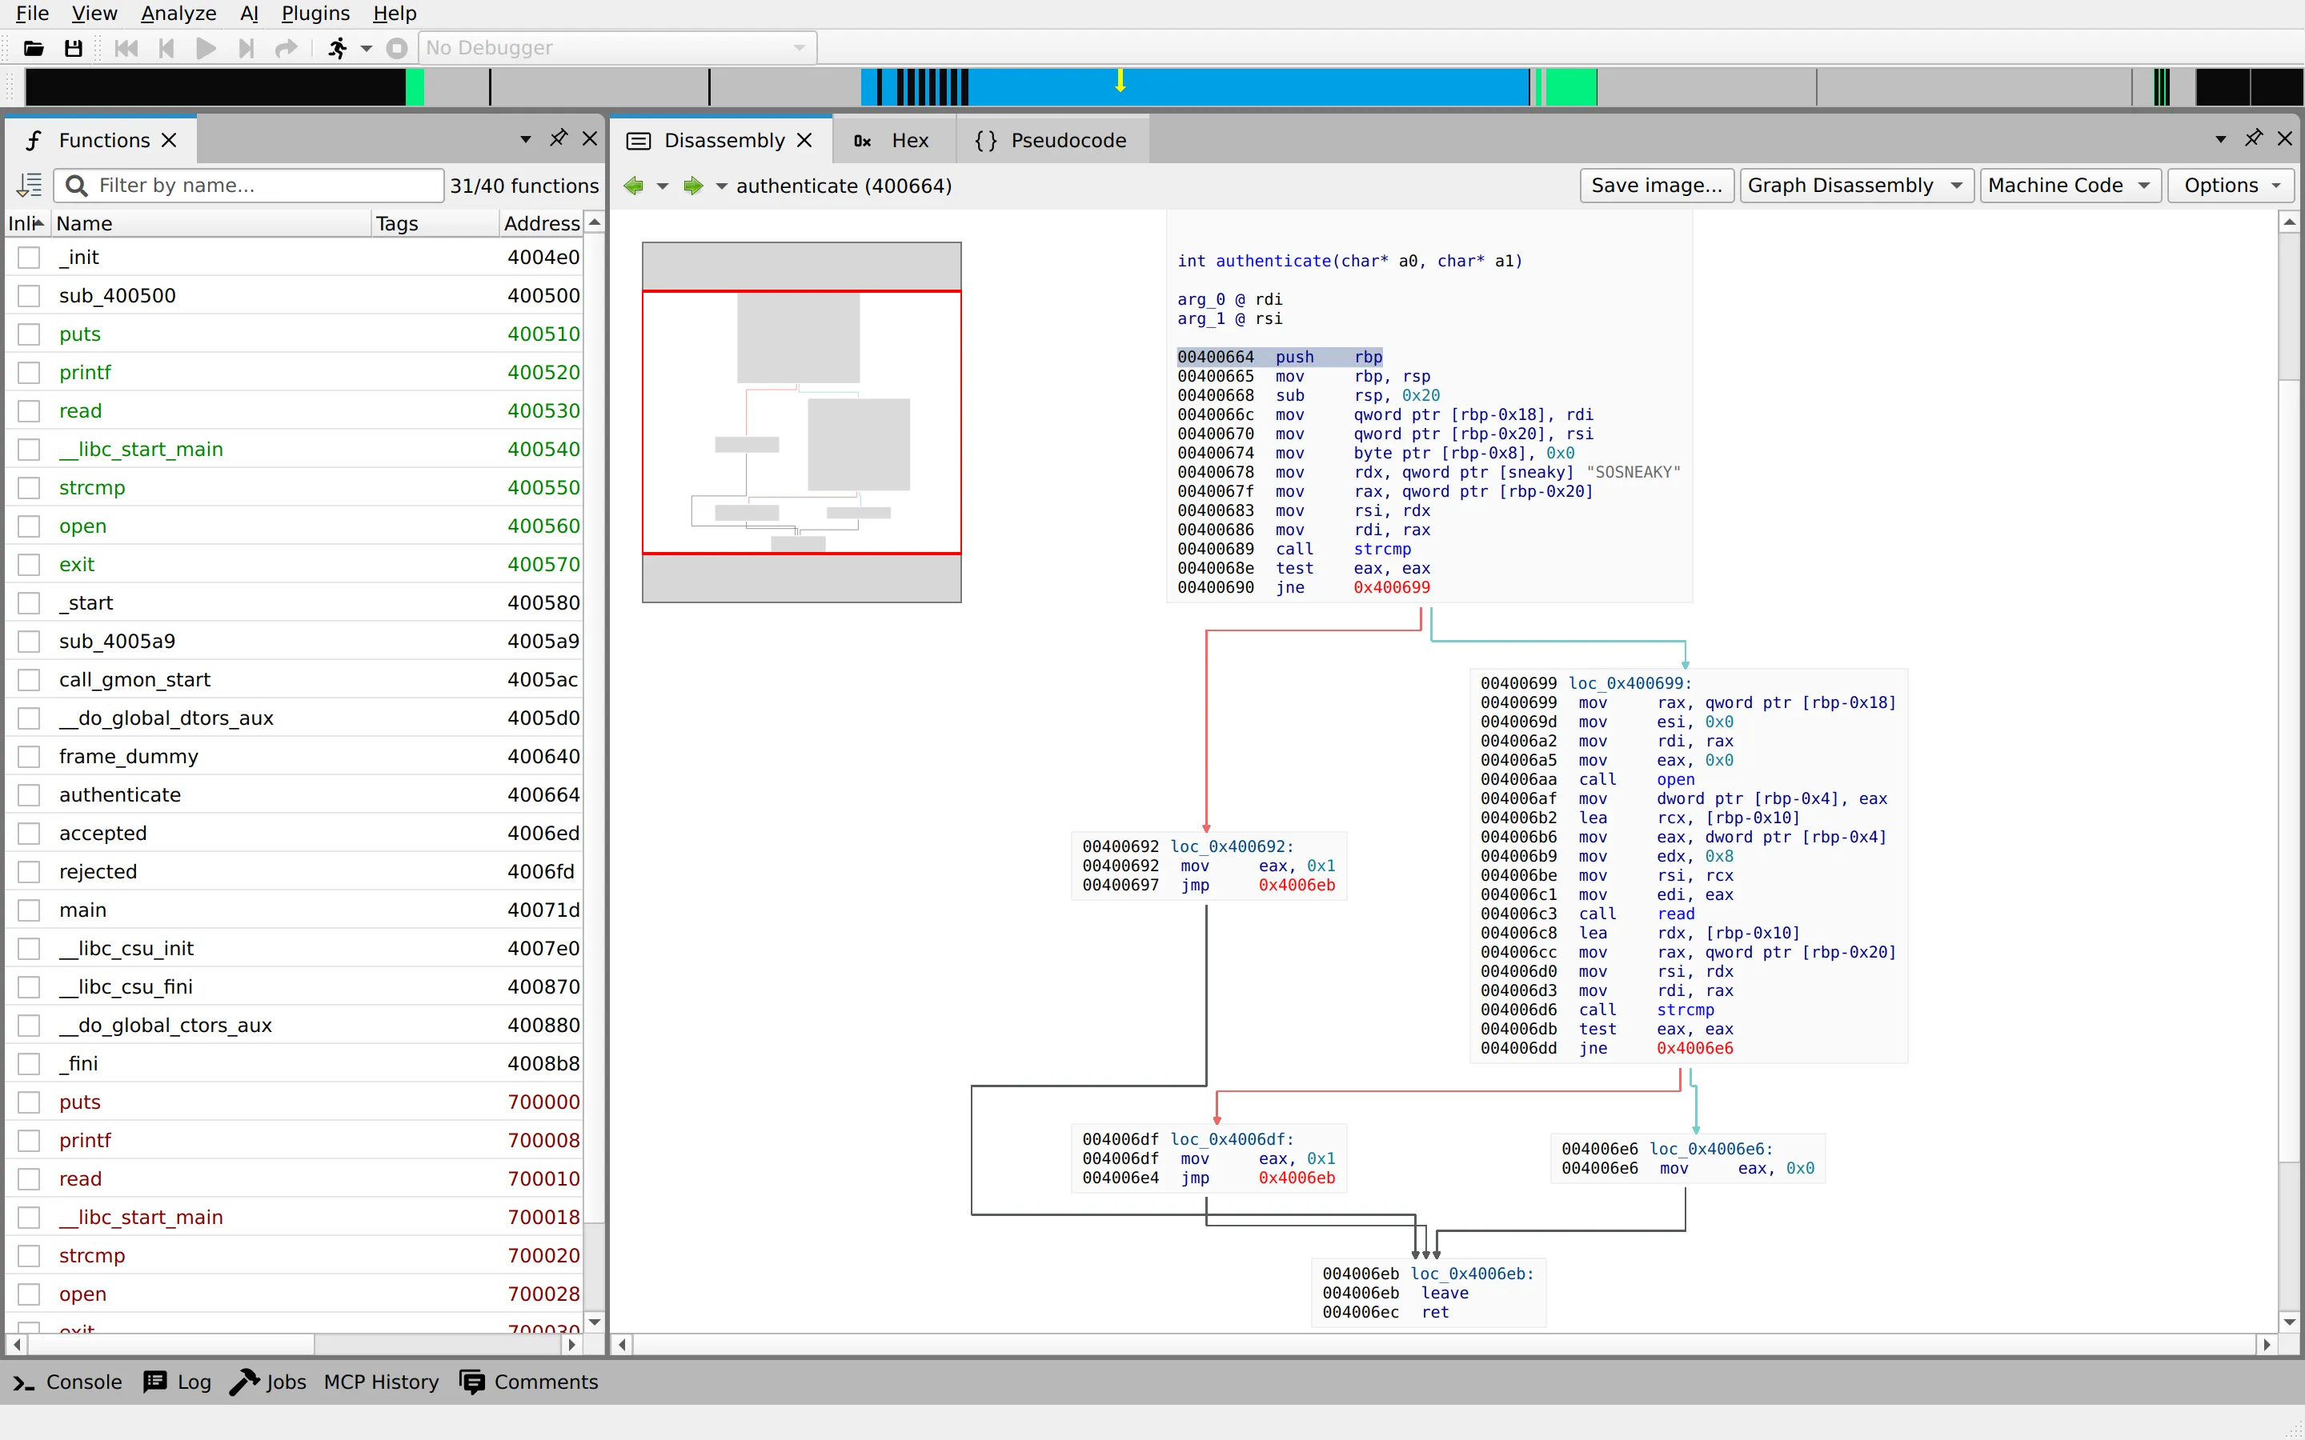Toggle inline checkbox for main
This screenshot has height=1440, width=2305.
[30, 910]
